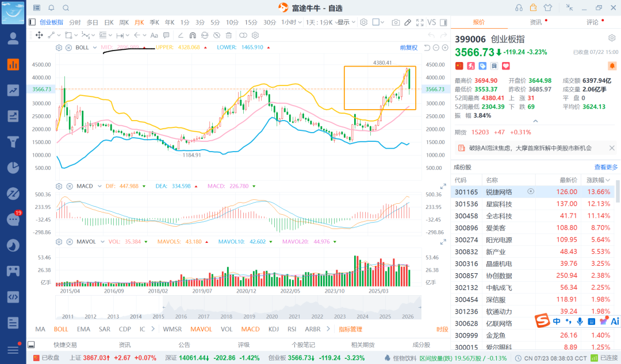Viewport: 621px width, 364px height.
Task: Enter fullscreen chart mode
Action: [420, 22]
